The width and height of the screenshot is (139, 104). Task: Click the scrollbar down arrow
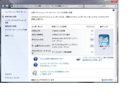(116, 80)
